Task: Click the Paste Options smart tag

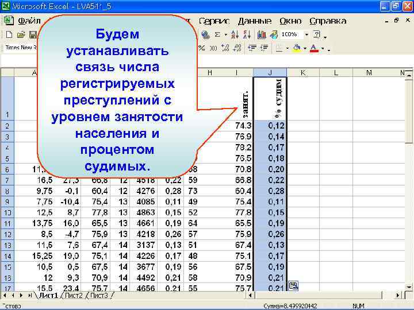Action: [293, 285]
